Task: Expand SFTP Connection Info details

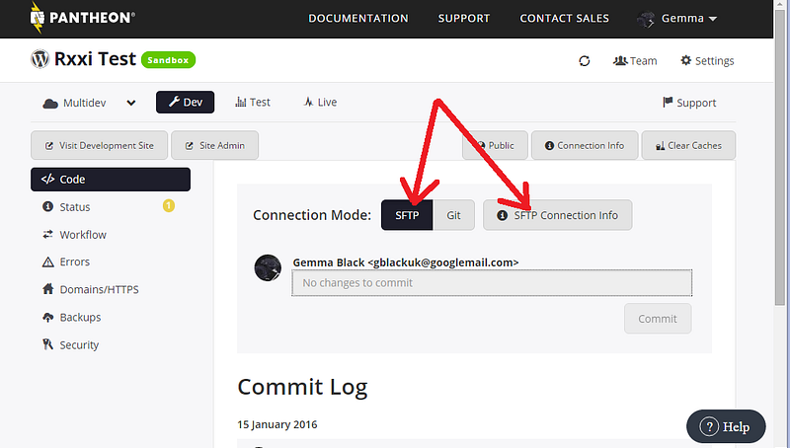Action: coord(557,215)
